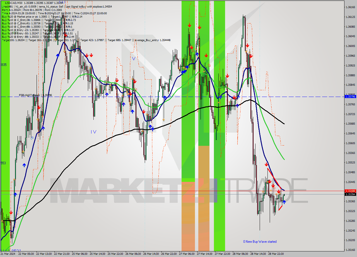Click the '22 Mar 13:30' time label
This screenshot has width=357, height=257.
point(44,254)
